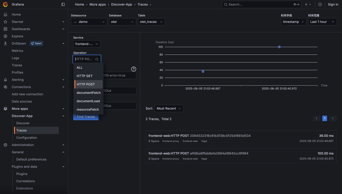342x194 pixels.
Task: Select HTTP POST operation option
Action: tap(88, 84)
